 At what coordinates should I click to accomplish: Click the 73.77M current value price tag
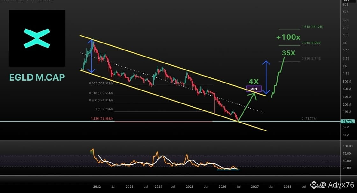pyautogui.click(x=348, y=122)
